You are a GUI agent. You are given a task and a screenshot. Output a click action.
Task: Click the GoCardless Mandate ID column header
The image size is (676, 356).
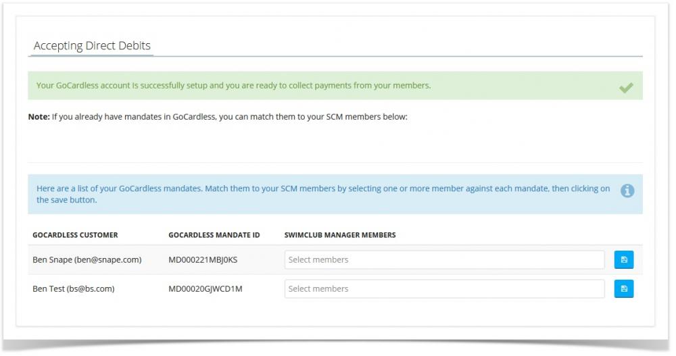point(214,235)
